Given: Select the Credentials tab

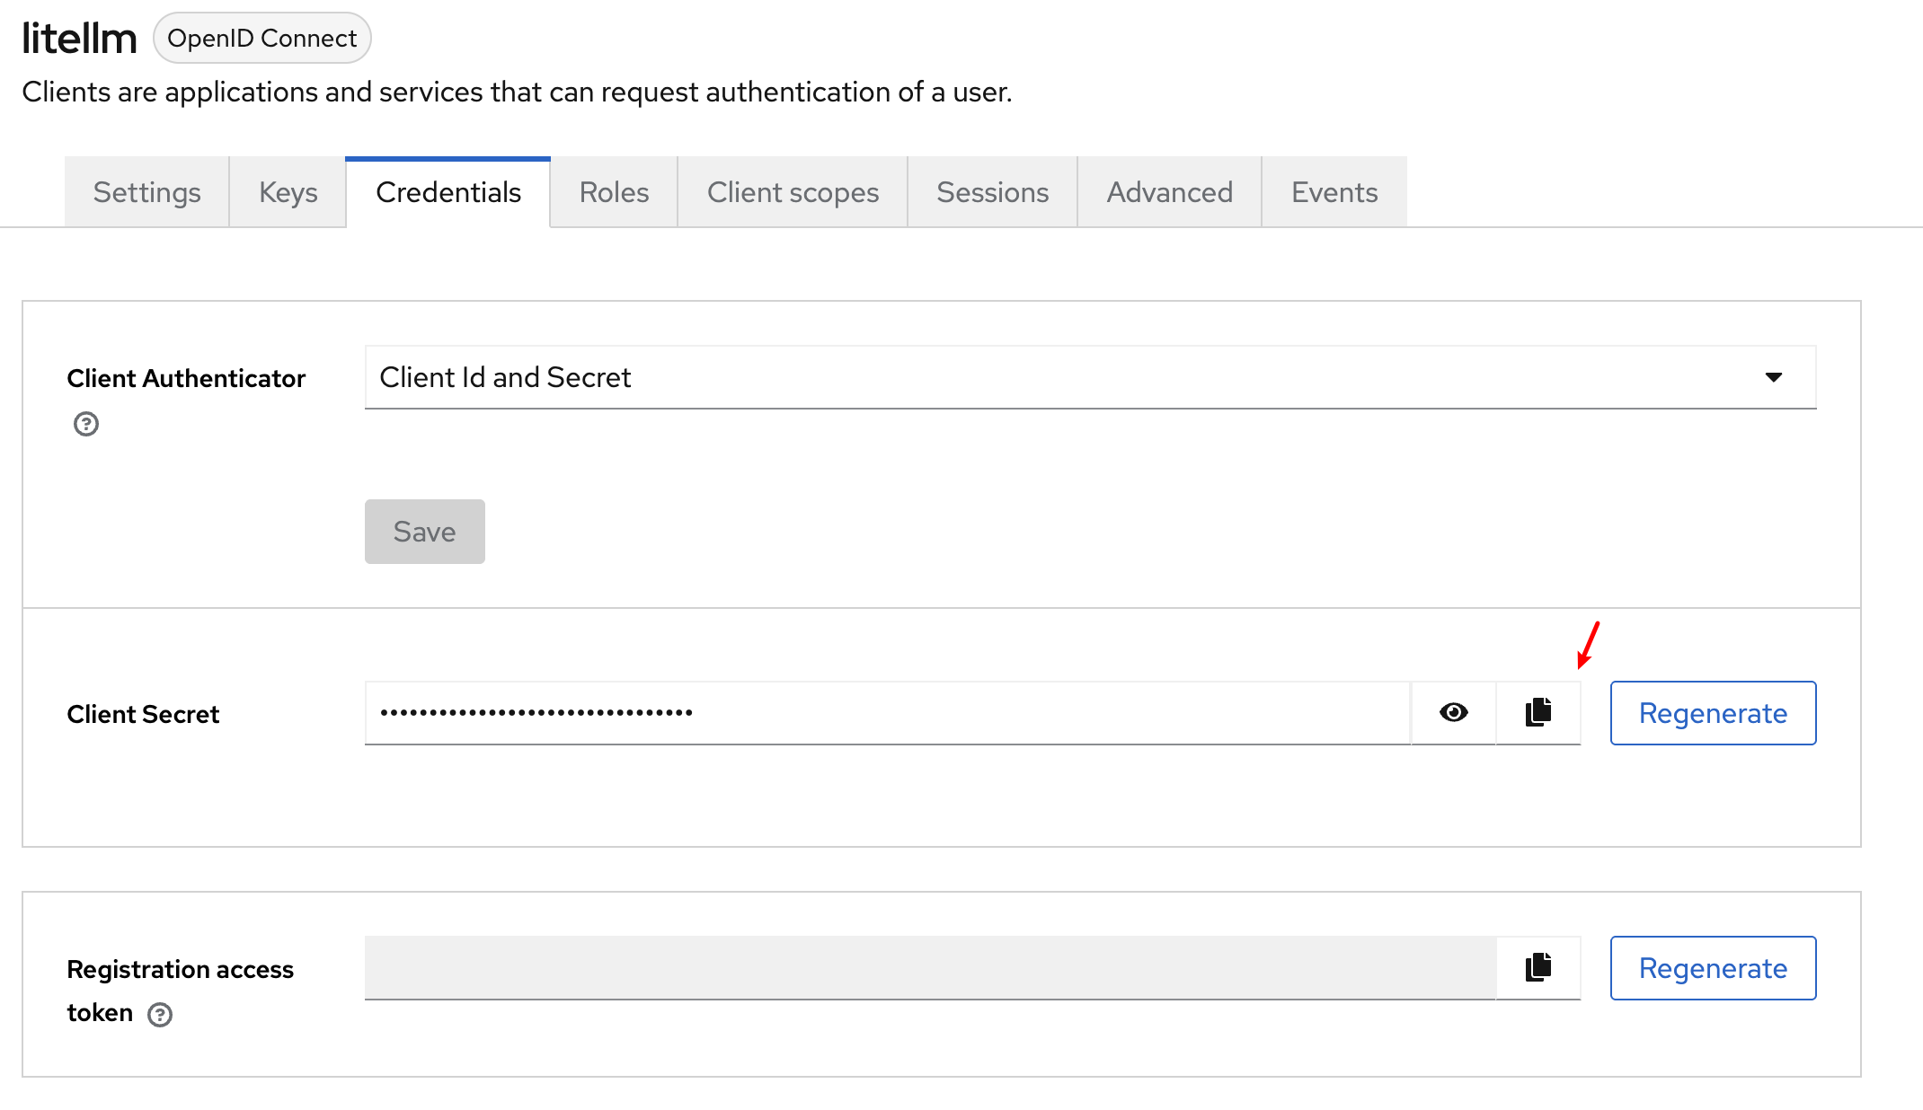Looking at the screenshot, I should pyautogui.click(x=448, y=191).
